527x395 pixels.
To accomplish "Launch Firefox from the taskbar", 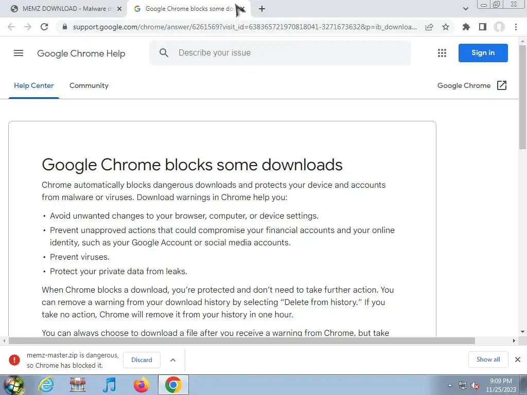I will coord(142,385).
